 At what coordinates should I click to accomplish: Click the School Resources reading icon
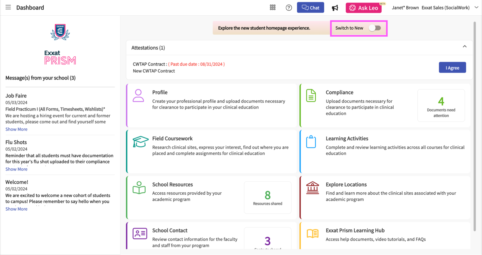coord(139,188)
